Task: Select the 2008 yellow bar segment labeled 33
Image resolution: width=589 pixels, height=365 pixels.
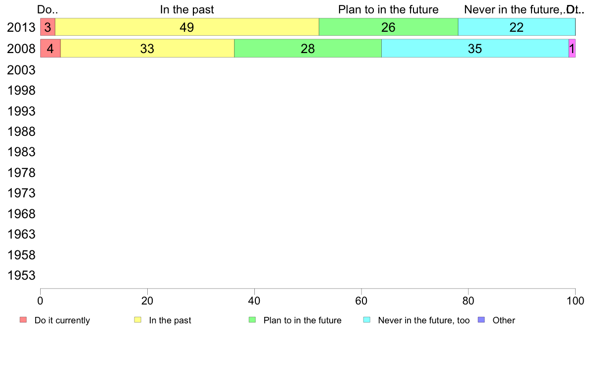Action: click(147, 49)
